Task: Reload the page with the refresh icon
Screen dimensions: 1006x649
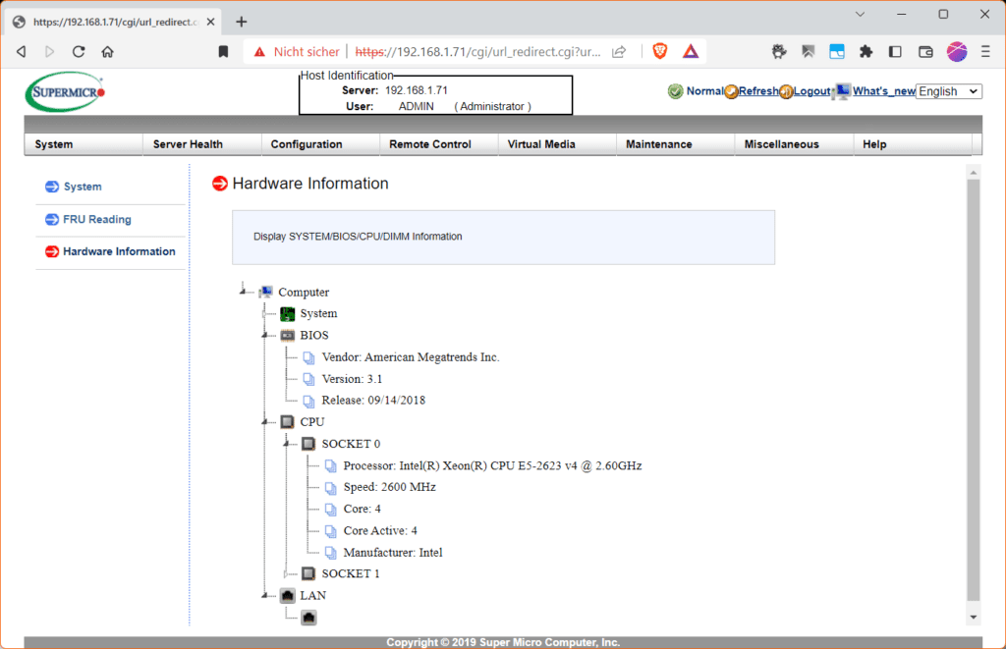Action: [x=79, y=52]
